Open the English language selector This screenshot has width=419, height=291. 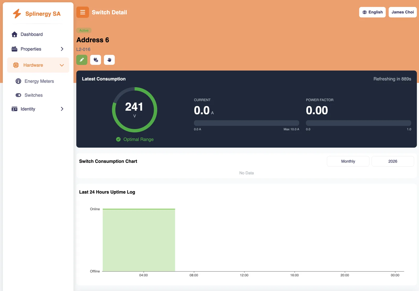(x=372, y=12)
